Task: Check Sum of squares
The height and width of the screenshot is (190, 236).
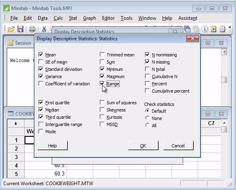Action: tap(102, 102)
